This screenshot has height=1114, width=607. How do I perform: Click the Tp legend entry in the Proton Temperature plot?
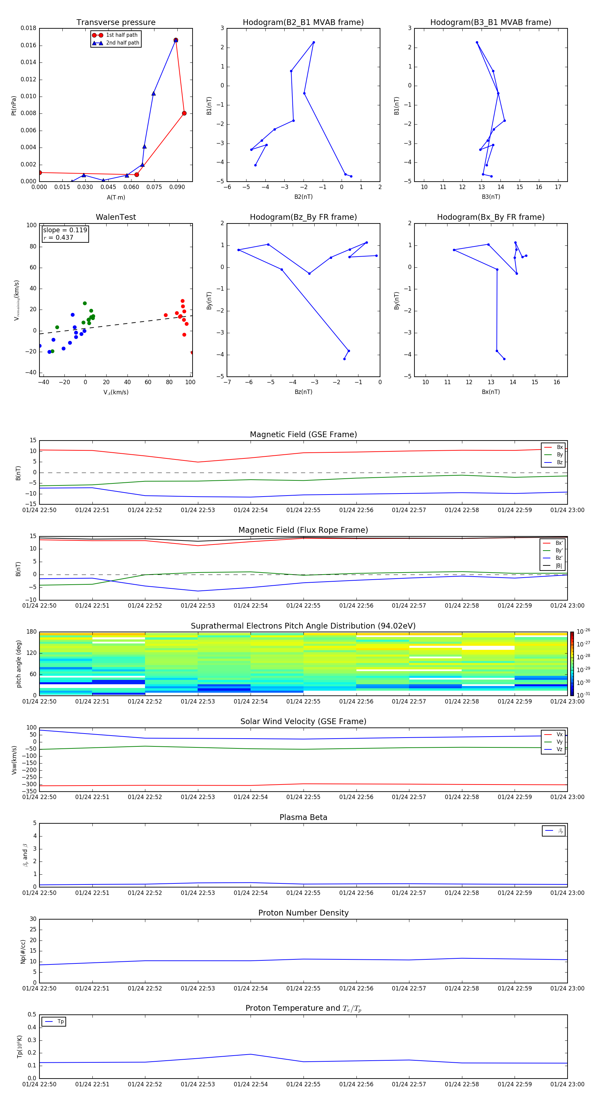point(54,1022)
